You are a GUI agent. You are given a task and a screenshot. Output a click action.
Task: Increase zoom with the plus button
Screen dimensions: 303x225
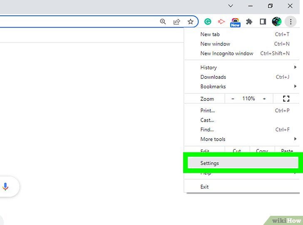(264, 99)
